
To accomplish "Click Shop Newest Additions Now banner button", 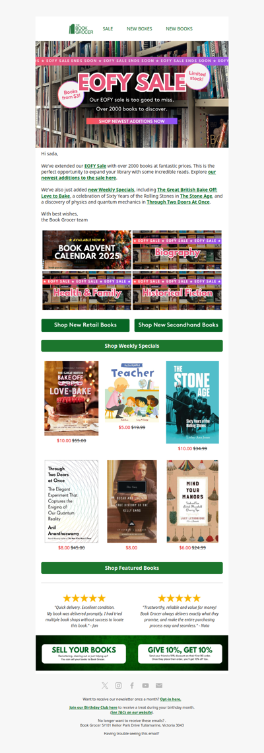I will pos(132,122).
